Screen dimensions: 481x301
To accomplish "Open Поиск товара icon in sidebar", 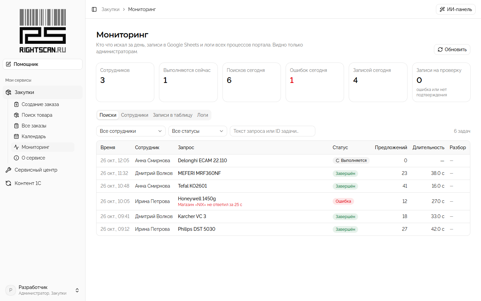I will click(x=16, y=115).
